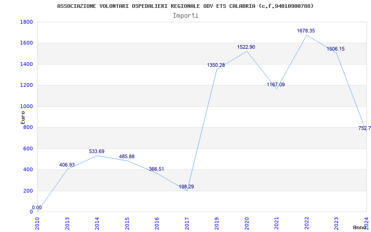Select data label 406.93
The image size is (371, 232).
[67, 165]
